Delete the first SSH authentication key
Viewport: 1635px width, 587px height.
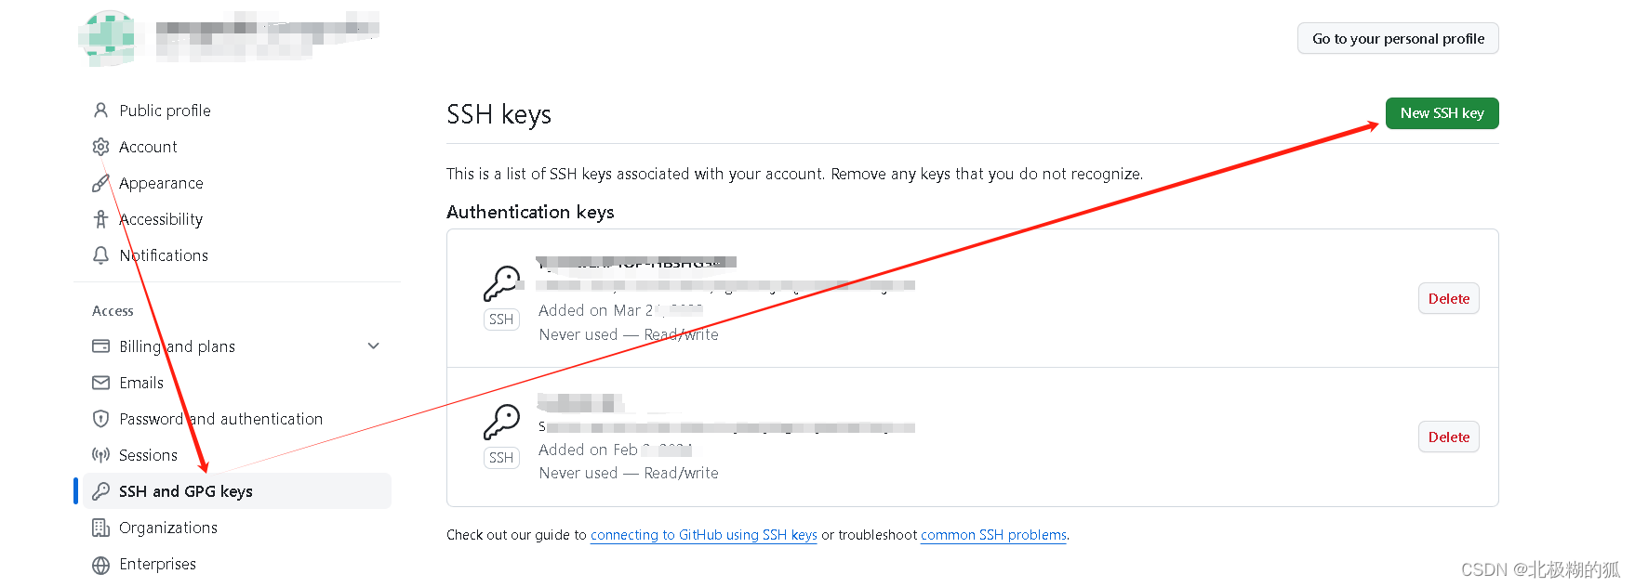(1447, 298)
